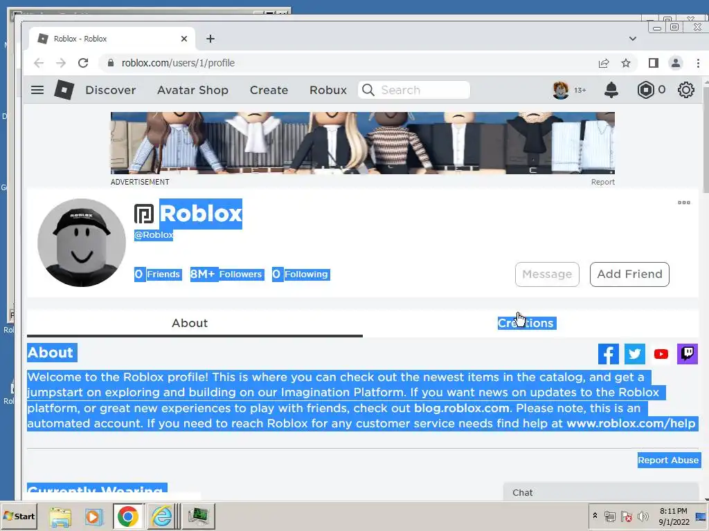Click the site lock icon

(110, 63)
